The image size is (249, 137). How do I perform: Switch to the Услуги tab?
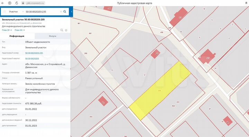[x=53, y=36]
